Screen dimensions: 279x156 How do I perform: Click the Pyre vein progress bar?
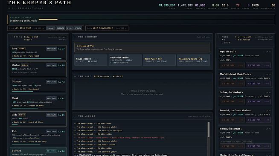38,58
